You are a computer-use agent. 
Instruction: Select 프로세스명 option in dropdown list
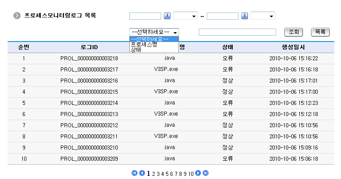pos(144,44)
